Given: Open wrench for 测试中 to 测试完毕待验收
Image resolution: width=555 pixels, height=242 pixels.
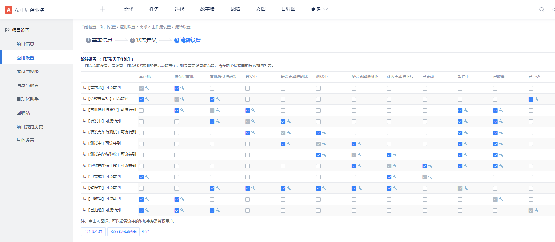Looking at the screenshot, I should [360, 144].
